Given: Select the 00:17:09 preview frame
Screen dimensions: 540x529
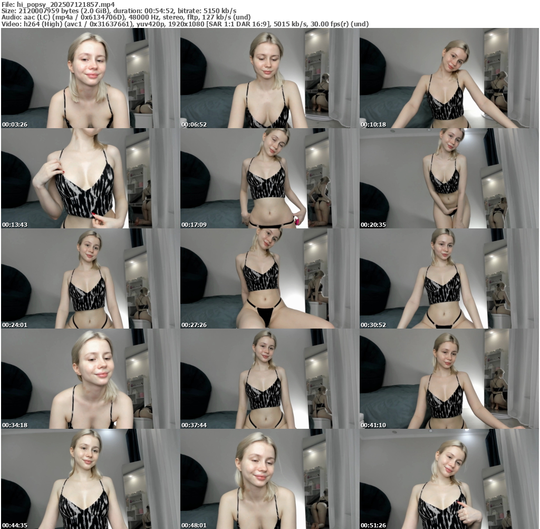Looking at the screenshot, I should (269, 178).
